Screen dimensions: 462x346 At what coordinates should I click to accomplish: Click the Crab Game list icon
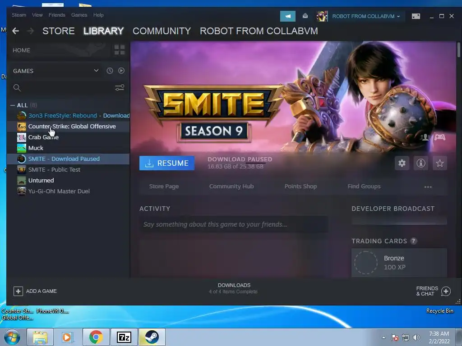pyautogui.click(x=22, y=137)
